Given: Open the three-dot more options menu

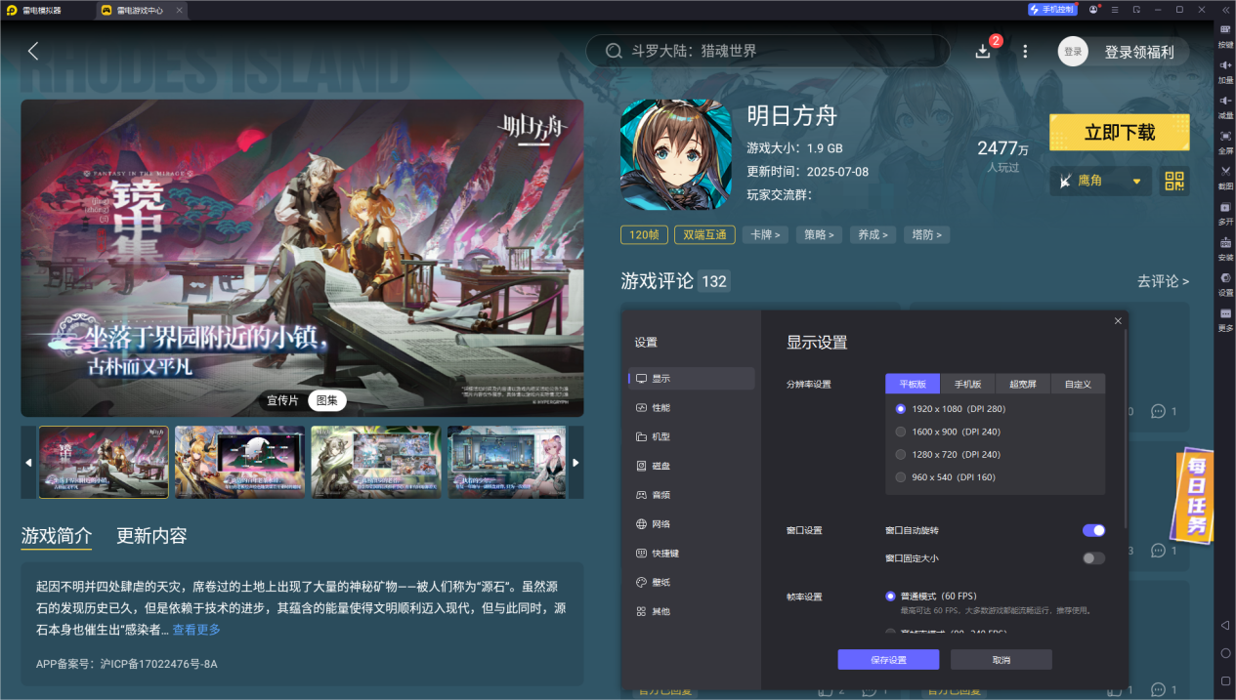Looking at the screenshot, I should (1025, 51).
